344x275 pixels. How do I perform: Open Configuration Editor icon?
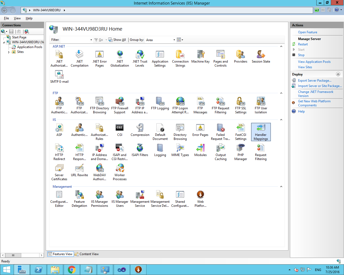click(59, 199)
